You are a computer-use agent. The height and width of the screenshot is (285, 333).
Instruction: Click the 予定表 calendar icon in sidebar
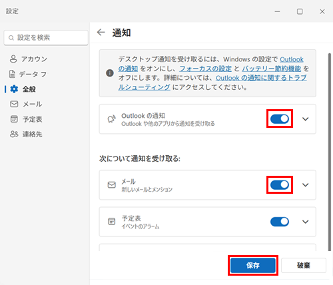(x=14, y=119)
